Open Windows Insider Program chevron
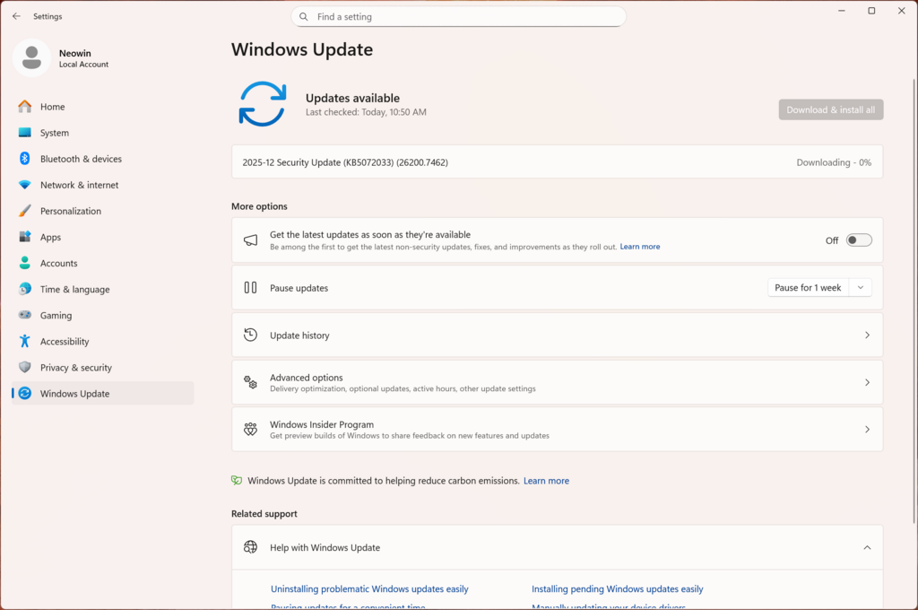918x610 pixels. (867, 430)
